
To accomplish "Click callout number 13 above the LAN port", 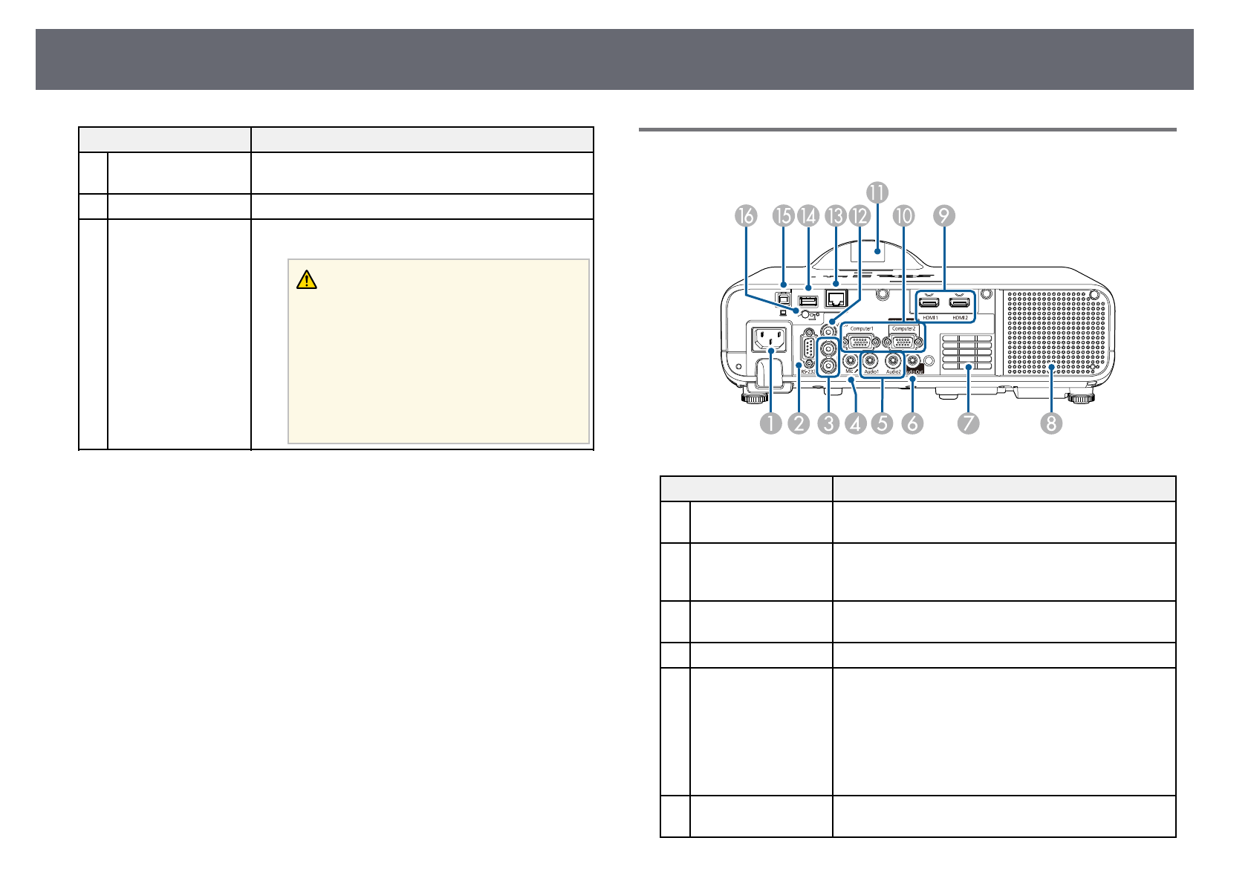I will tap(836, 216).
